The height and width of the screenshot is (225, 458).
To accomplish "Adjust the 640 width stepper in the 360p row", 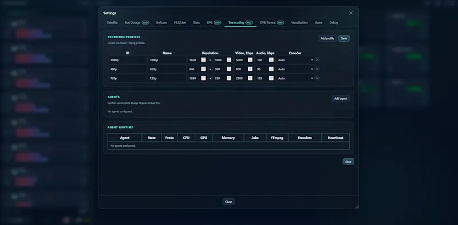I will [x=203, y=69].
